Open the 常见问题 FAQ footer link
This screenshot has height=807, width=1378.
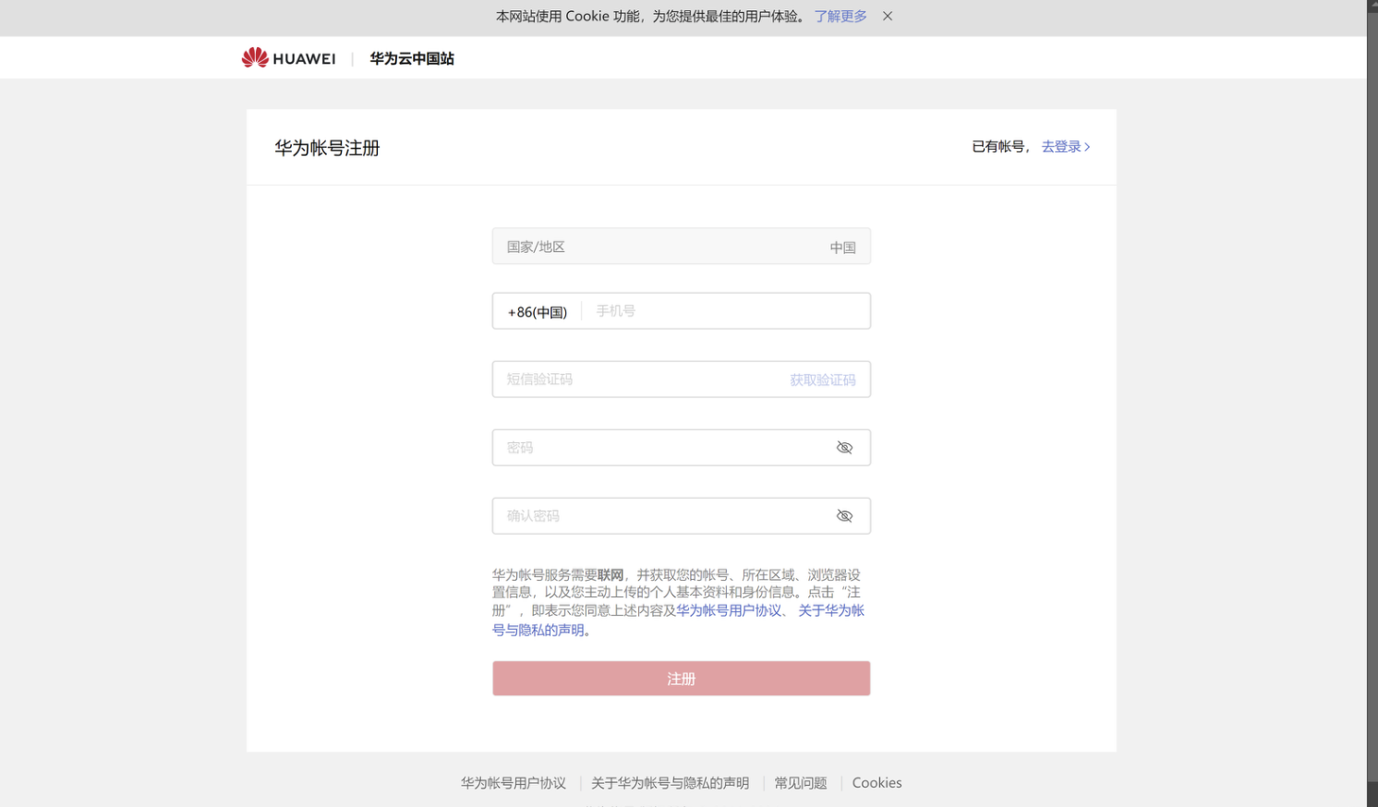[800, 783]
